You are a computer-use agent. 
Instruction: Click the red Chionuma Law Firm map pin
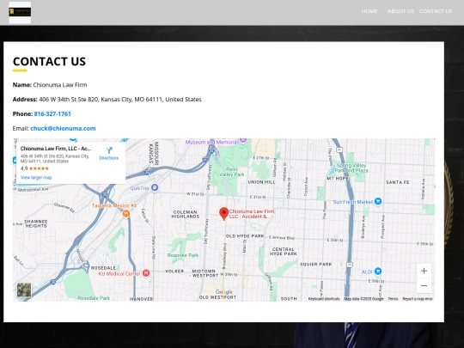pos(223,213)
